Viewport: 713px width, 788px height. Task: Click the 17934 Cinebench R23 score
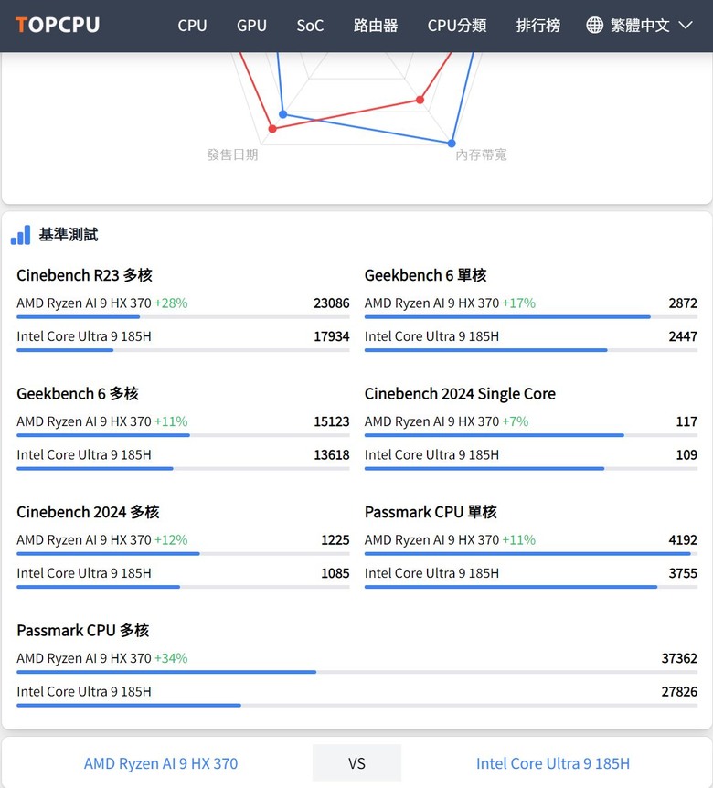[x=331, y=336]
